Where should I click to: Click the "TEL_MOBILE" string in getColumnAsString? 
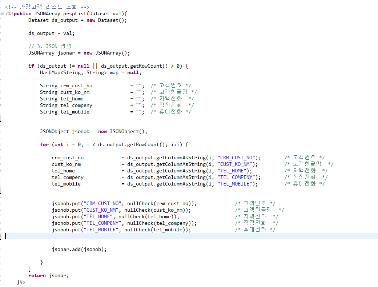pyautogui.click(x=235, y=184)
